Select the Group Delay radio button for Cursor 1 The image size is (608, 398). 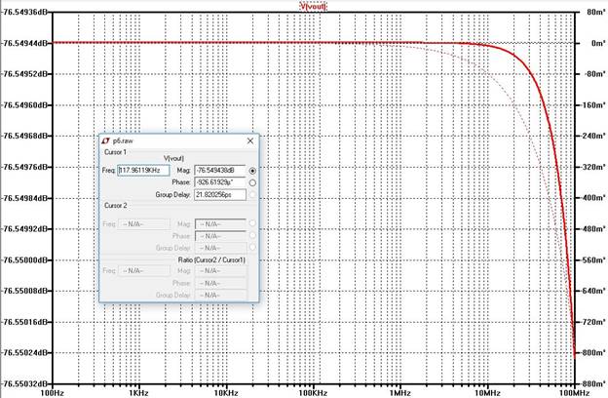(252, 194)
